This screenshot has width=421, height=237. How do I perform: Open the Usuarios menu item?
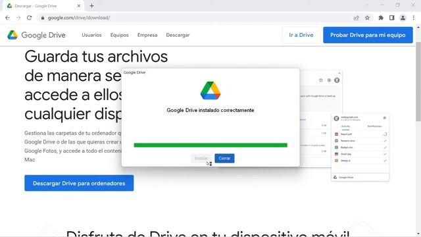coord(91,35)
